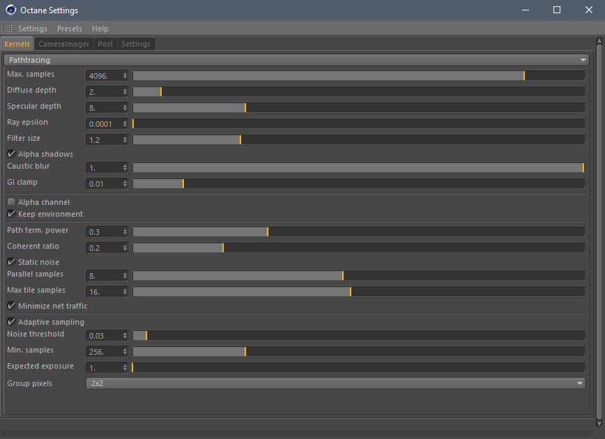Image resolution: width=605 pixels, height=439 pixels.
Task: Maximize the Octane Settings window
Action: [557, 10]
